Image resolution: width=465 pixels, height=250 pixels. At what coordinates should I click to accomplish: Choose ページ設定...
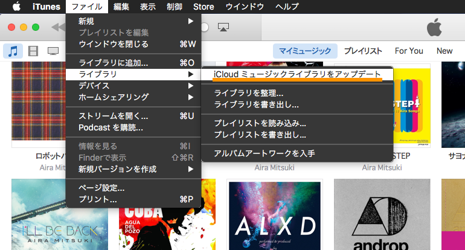coord(133,188)
